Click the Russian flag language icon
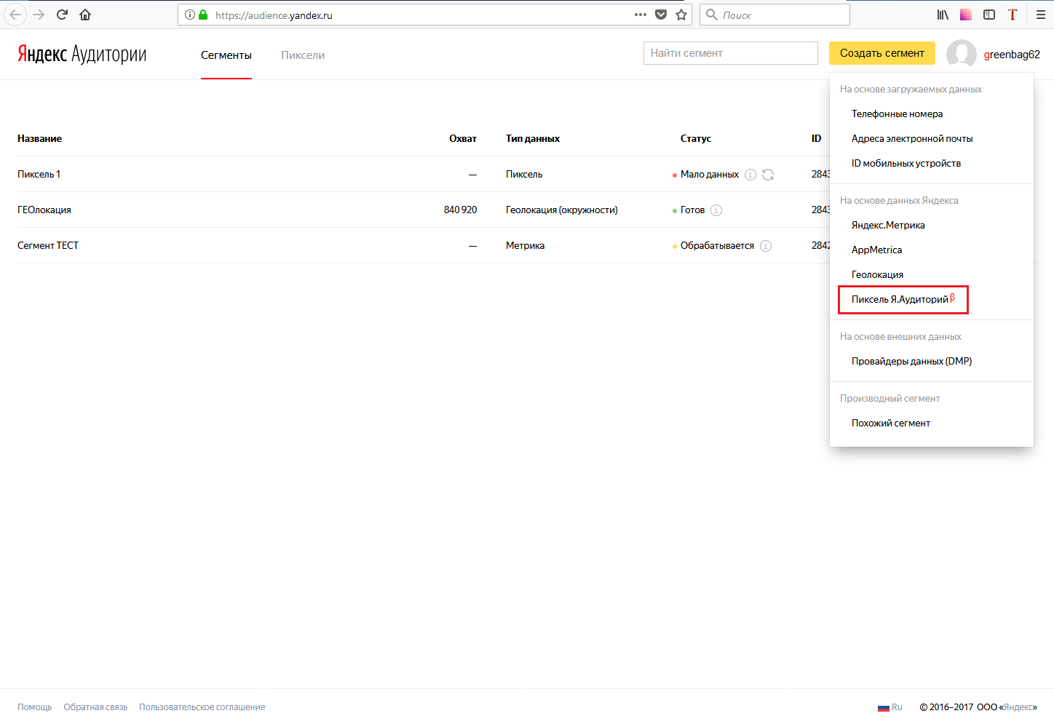 [884, 707]
